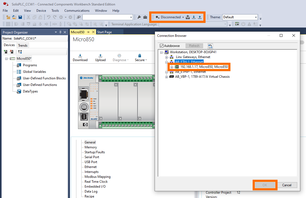This screenshot has height=198, width=306.
Task: Click the build-and-download icon beside Disconnected
Action: coord(188,17)
